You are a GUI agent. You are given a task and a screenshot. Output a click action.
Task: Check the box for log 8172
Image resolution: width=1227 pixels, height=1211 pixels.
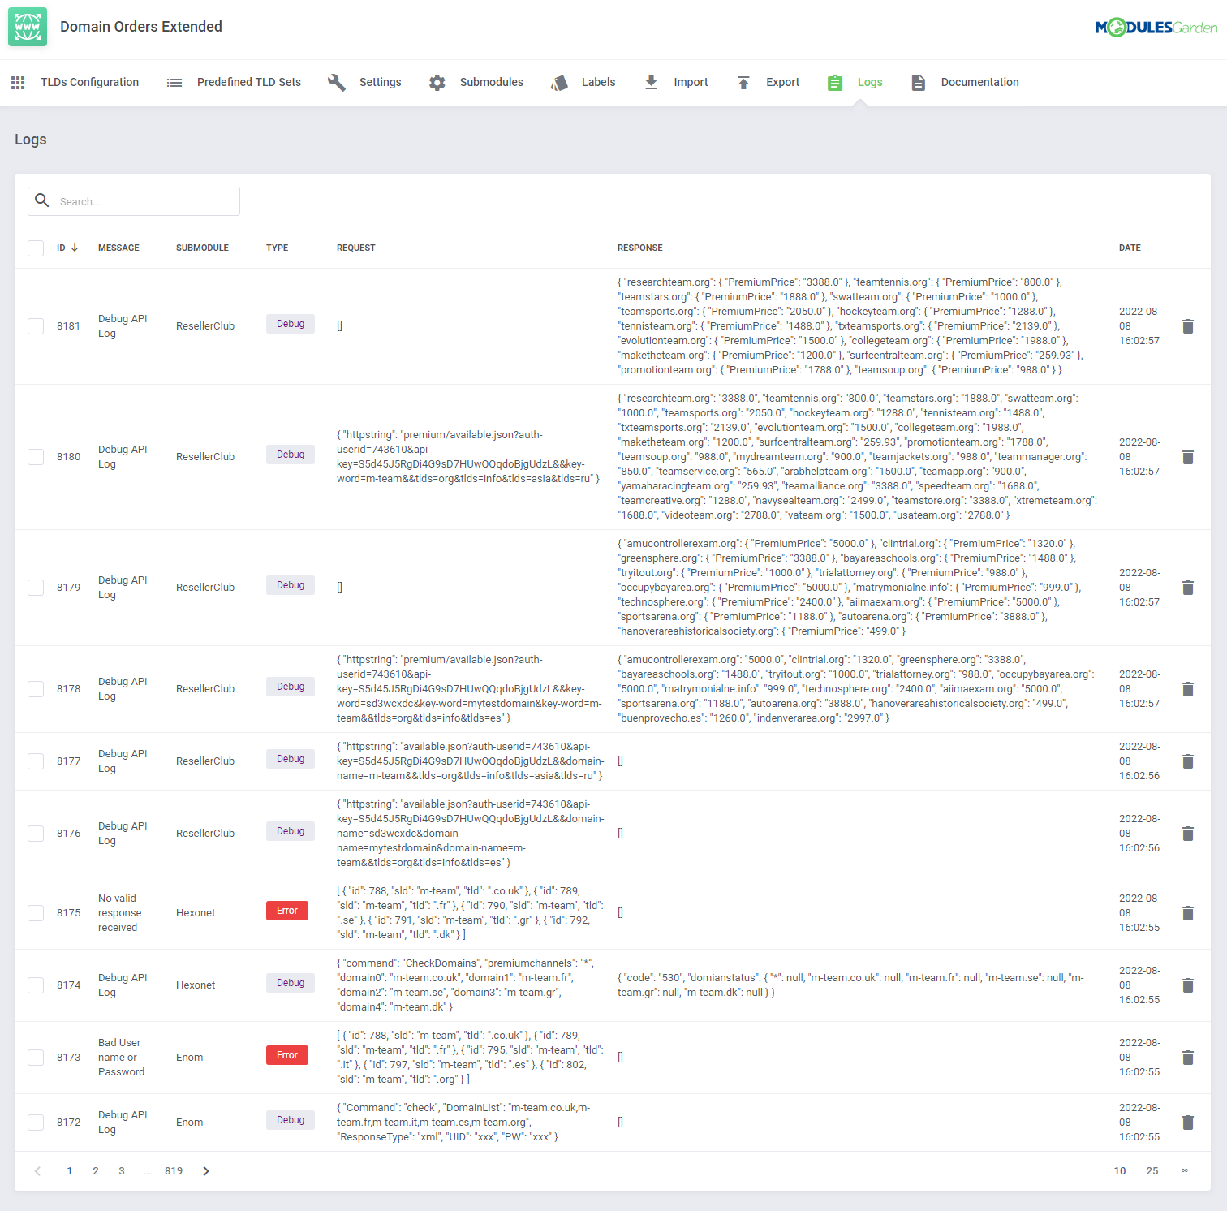click(x=36, y=1123)
